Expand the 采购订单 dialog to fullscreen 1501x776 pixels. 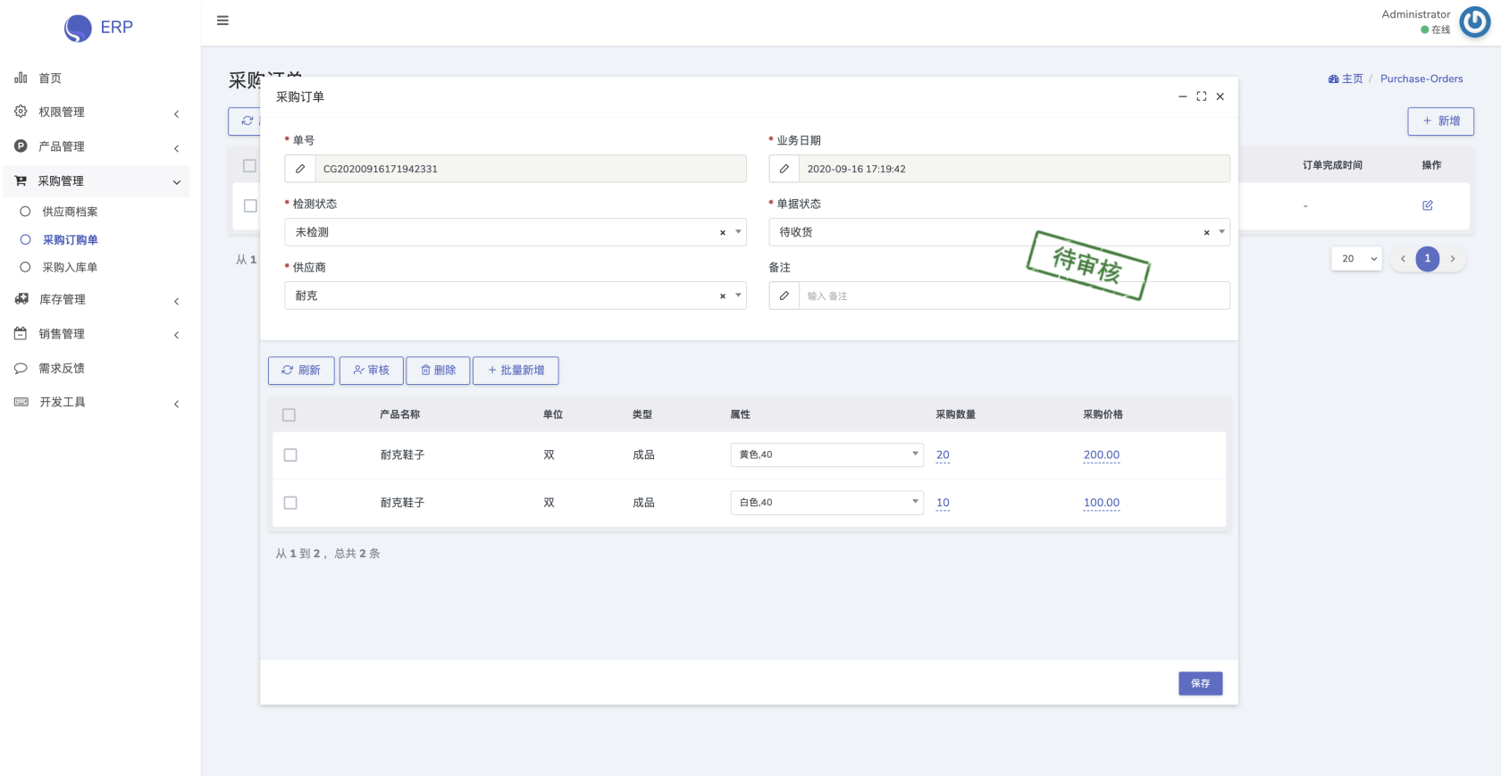pos(1202,96)
